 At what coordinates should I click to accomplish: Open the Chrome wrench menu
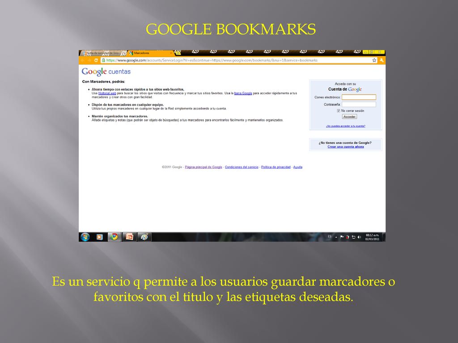382,60
